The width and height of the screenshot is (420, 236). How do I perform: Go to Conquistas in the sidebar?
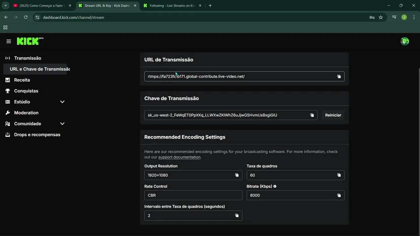tap(26, 91)
